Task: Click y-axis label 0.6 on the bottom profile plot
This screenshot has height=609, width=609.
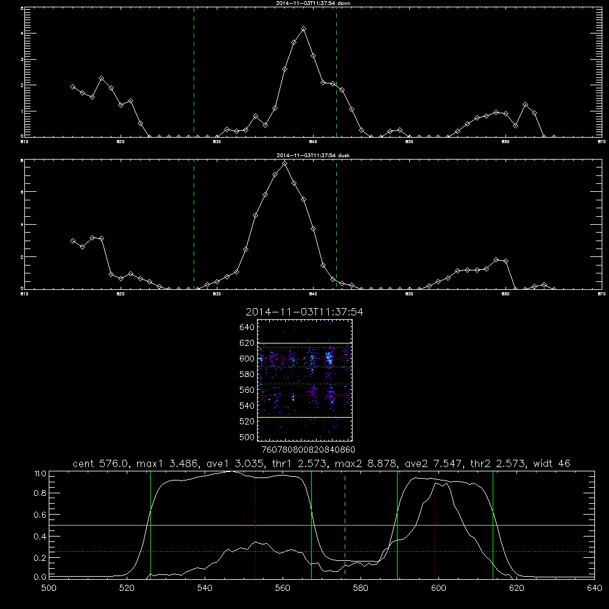Action: tap(40, 515)
